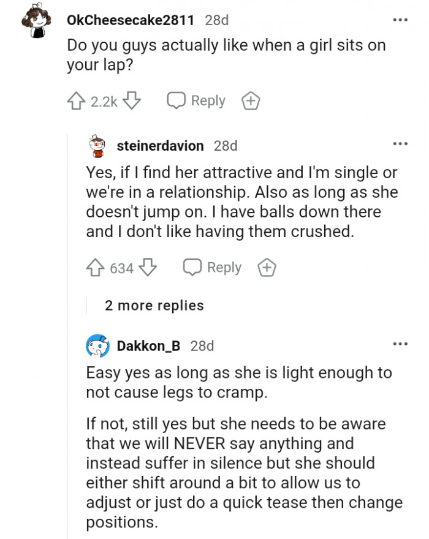Open options menu for steinerdavion's comment
Screen dimensions: 429x539
point(400,145)
